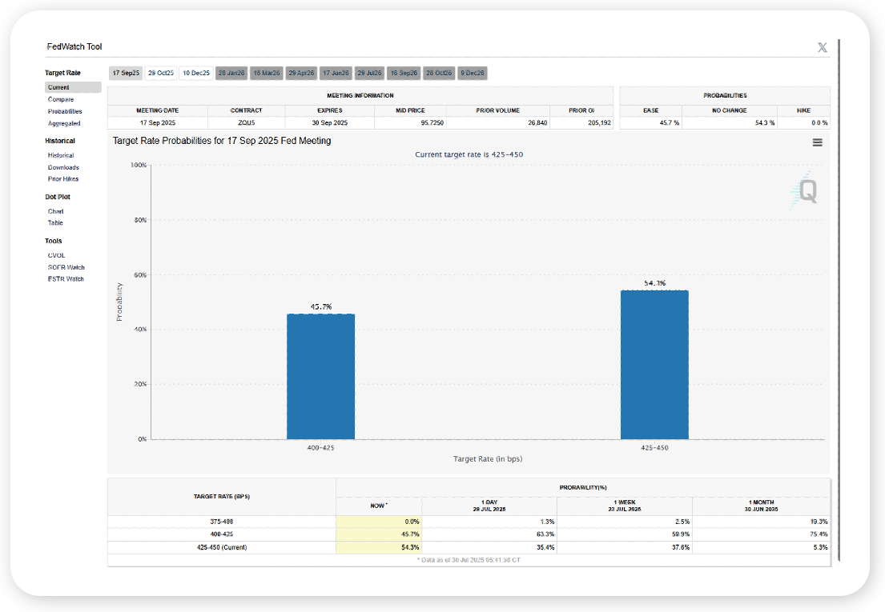Open the SOFR Watch tool
The height and width of the screenshot is (612, 885).
[66, 268]
